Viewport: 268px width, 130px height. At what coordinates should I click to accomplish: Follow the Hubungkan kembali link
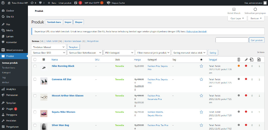click(196, 31)
